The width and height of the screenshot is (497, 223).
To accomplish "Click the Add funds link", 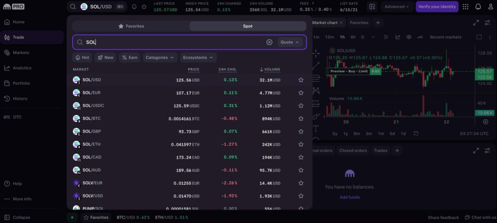I will pos(349,197).
